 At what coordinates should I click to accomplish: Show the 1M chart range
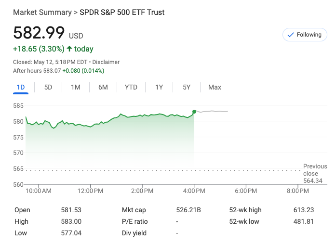click(76, 87)
